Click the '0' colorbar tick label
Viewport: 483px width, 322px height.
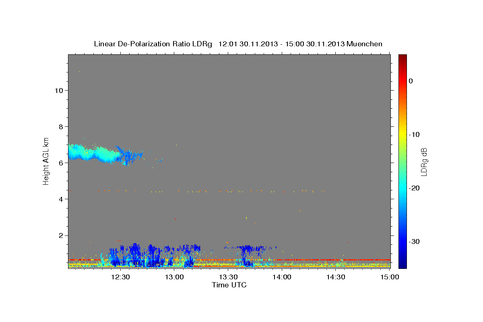(x=411, y=81)
